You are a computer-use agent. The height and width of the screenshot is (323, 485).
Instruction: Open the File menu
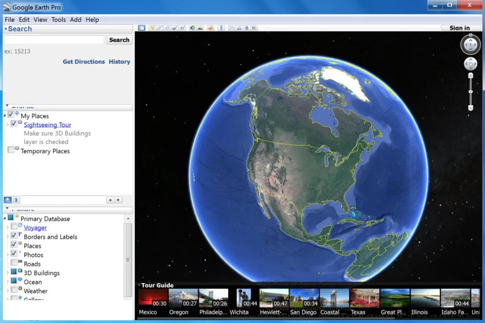pyautogui.click(x=10, y=20)
